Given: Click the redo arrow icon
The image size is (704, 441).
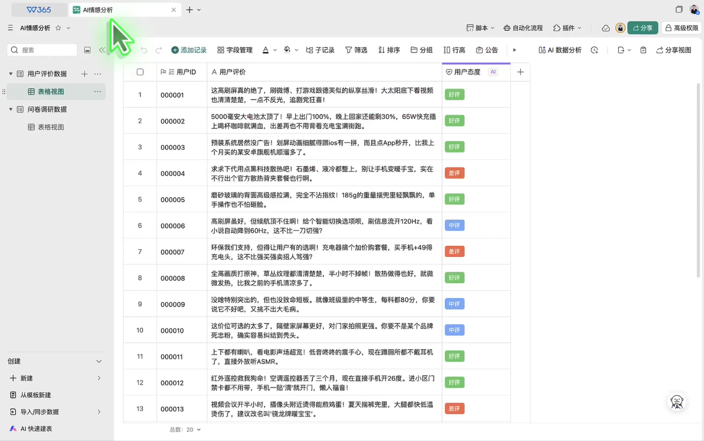Looking at the screenshot, I should [x=159, y=50].
